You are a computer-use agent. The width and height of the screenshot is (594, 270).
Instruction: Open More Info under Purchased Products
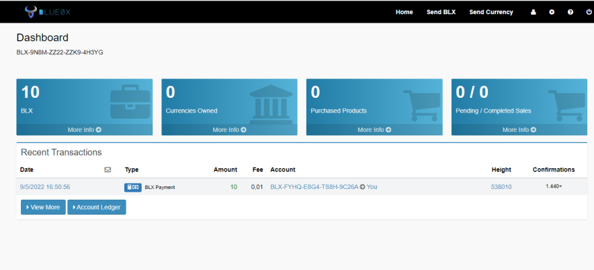(374, 129)
